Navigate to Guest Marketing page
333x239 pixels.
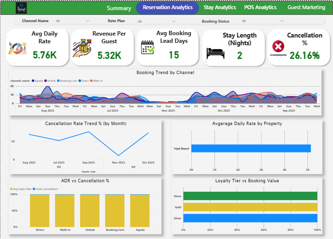(x=306, y=8)
